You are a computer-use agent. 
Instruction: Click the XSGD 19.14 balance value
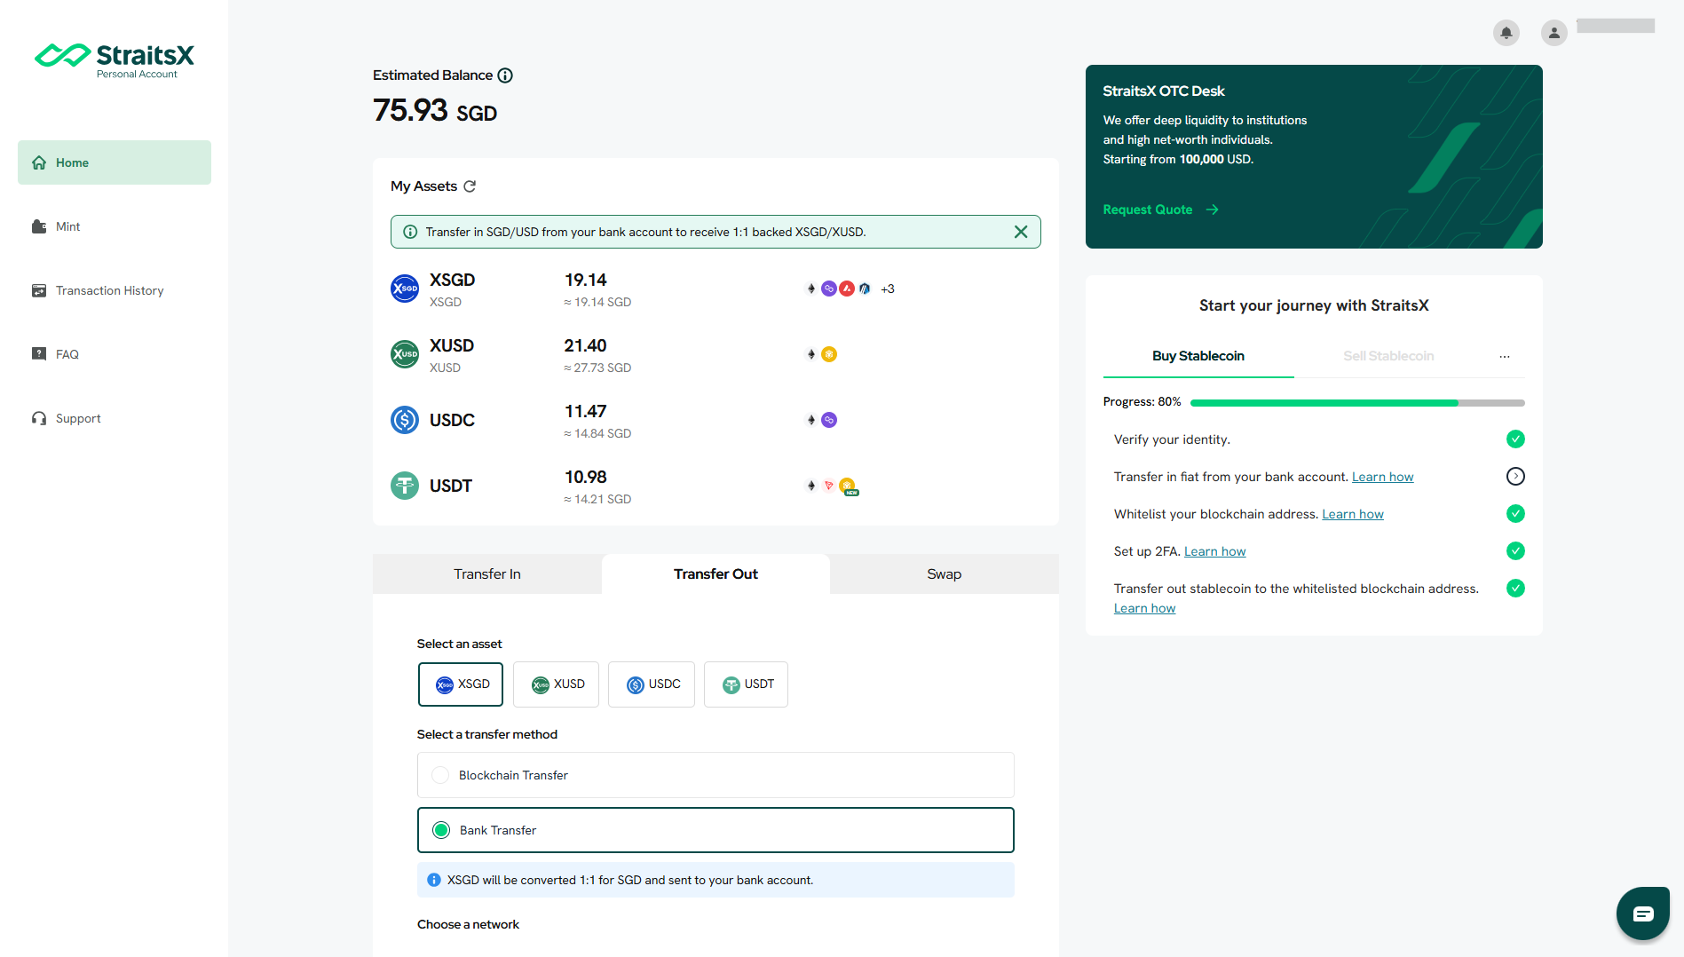[x=586, y=281]
